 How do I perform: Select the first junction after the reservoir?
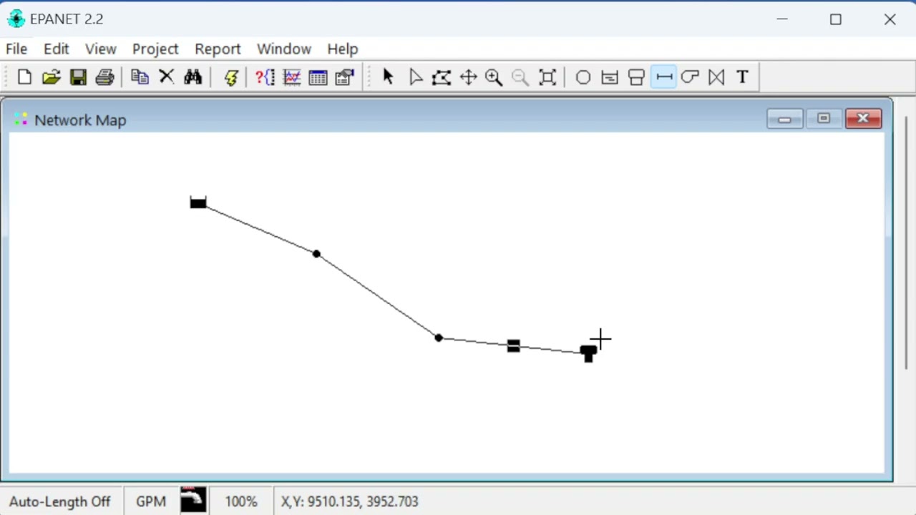[316, 254]
